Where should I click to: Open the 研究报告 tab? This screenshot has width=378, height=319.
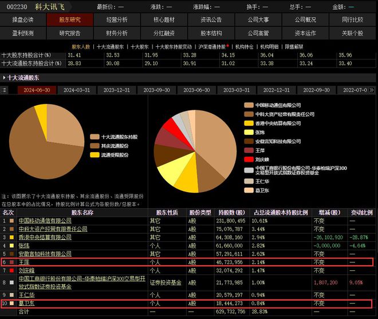[x=70, y=33]
